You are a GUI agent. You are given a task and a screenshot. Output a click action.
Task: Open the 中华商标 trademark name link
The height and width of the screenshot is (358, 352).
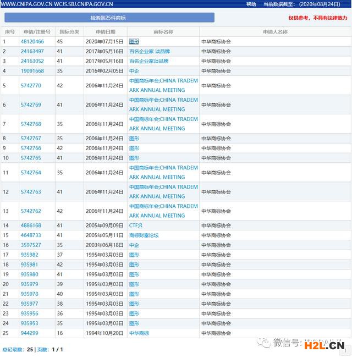point(139,333)
